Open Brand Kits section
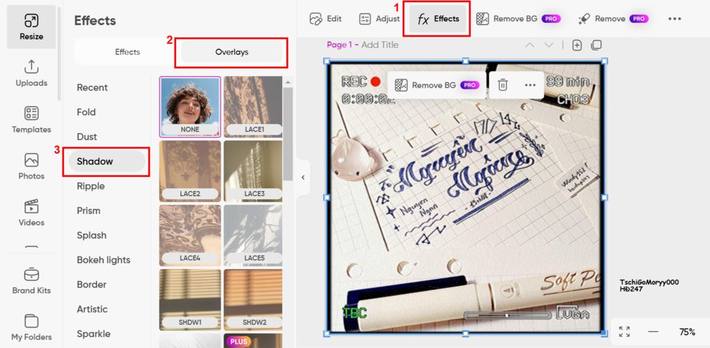The image size is (710, 348). (x=31, y=281)
